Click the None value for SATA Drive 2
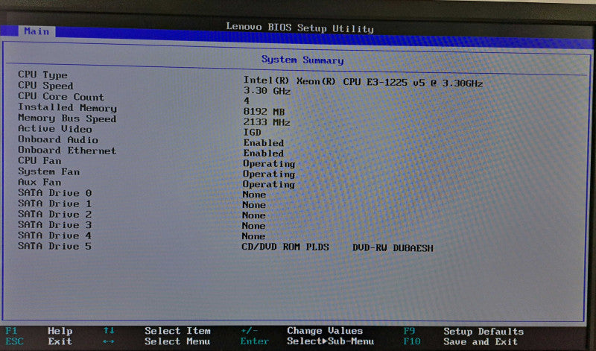 (254, 215)
